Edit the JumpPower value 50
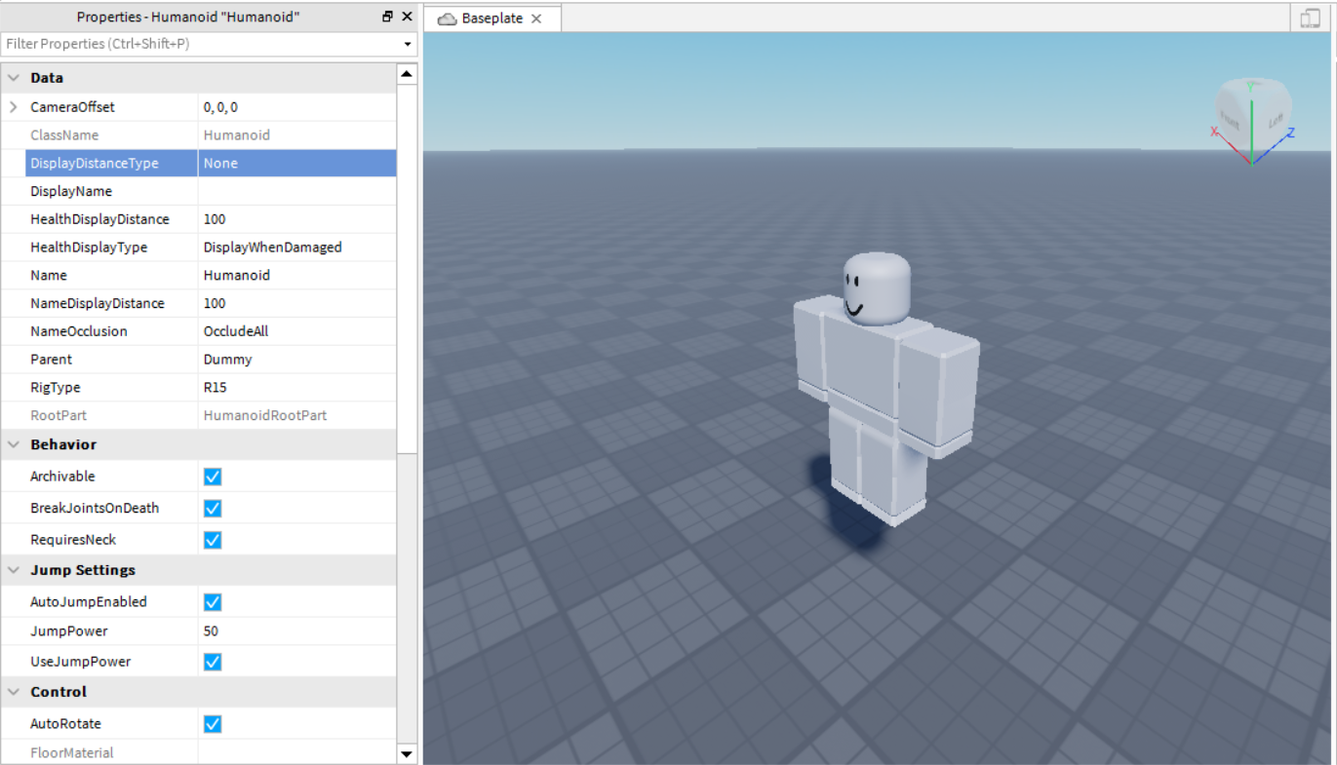 (297, 631)
